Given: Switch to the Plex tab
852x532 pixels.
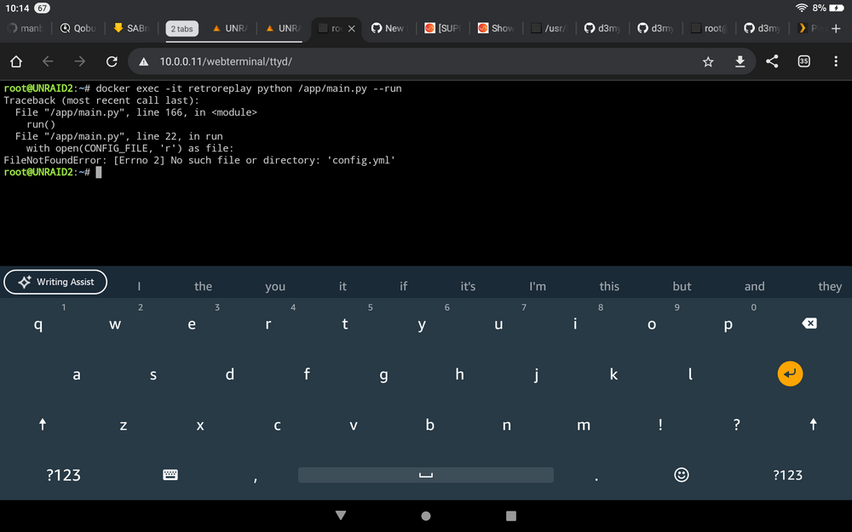Looking at the screenshot, I should [x=809, y=28].
